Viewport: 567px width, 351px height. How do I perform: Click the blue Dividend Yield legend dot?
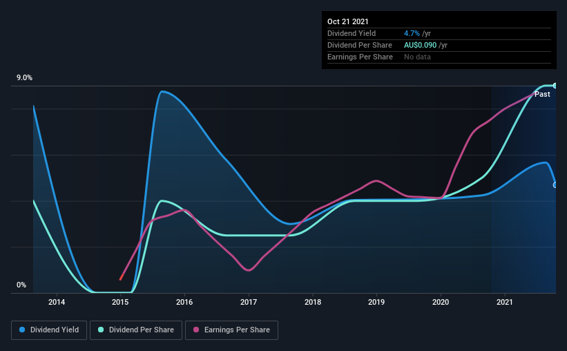coord(22,330)
